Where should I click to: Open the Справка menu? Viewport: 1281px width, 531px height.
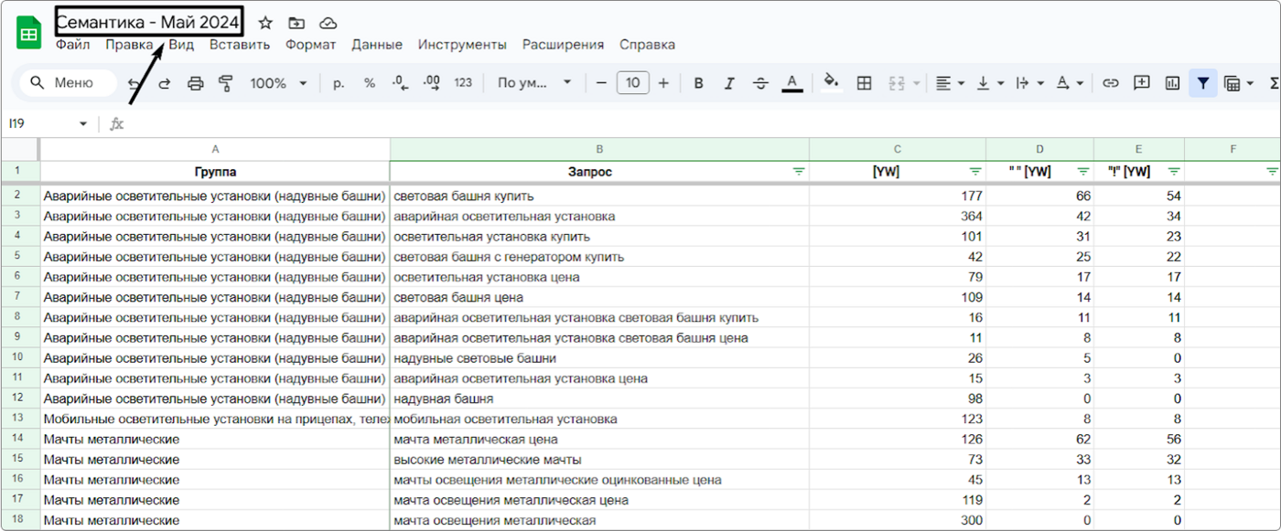tap(647, 44)
